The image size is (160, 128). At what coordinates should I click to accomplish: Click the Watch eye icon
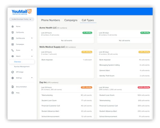click(12, 56)
